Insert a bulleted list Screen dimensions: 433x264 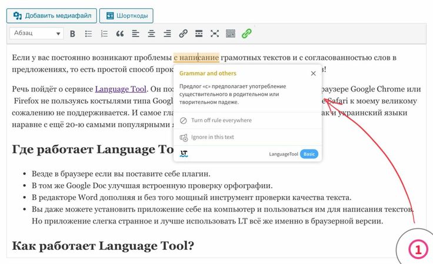(88, 33)
